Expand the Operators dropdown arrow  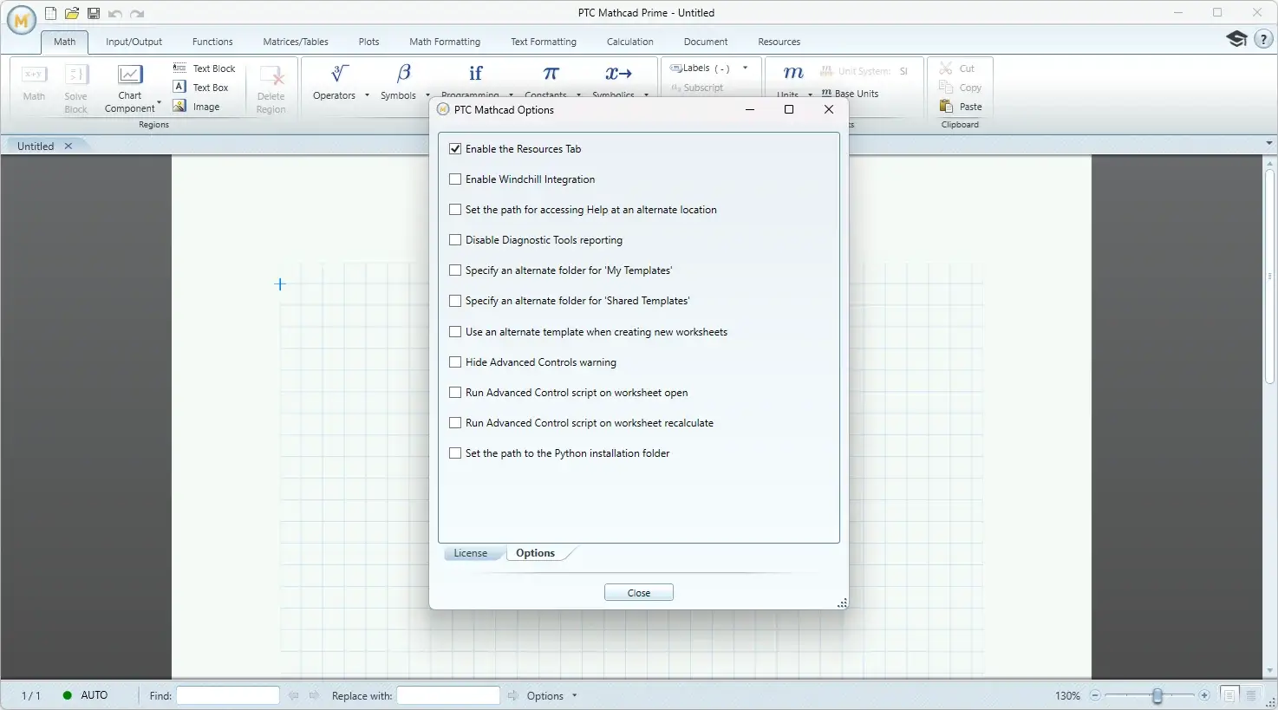367,95
